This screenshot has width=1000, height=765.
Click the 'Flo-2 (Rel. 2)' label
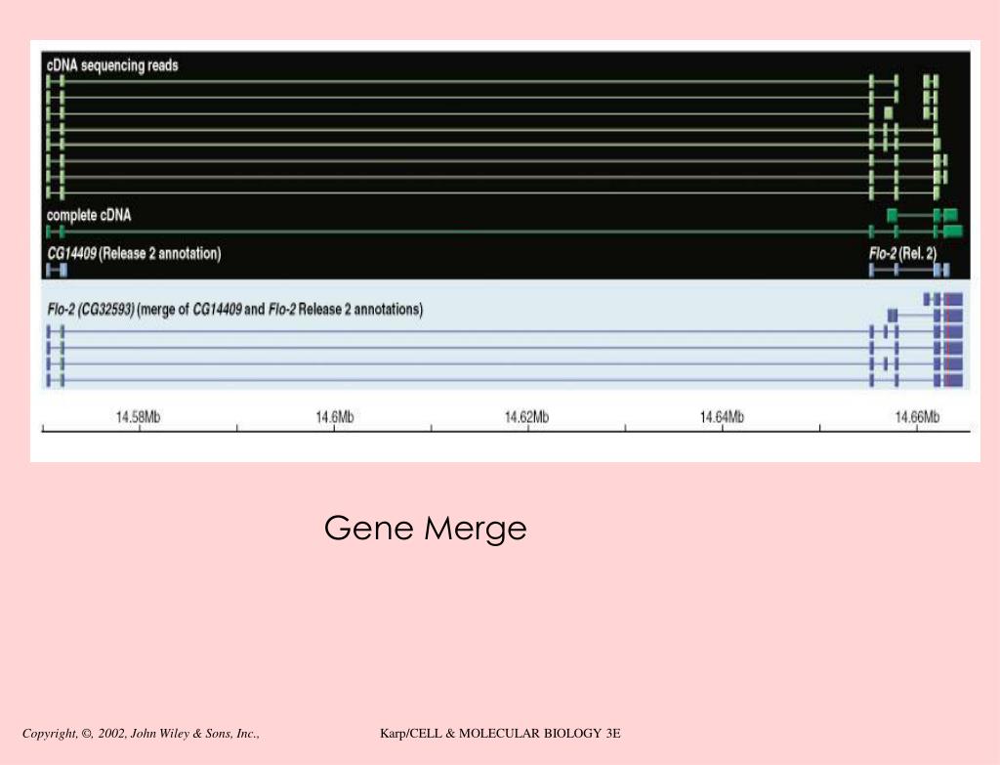(x=902, y=253)
